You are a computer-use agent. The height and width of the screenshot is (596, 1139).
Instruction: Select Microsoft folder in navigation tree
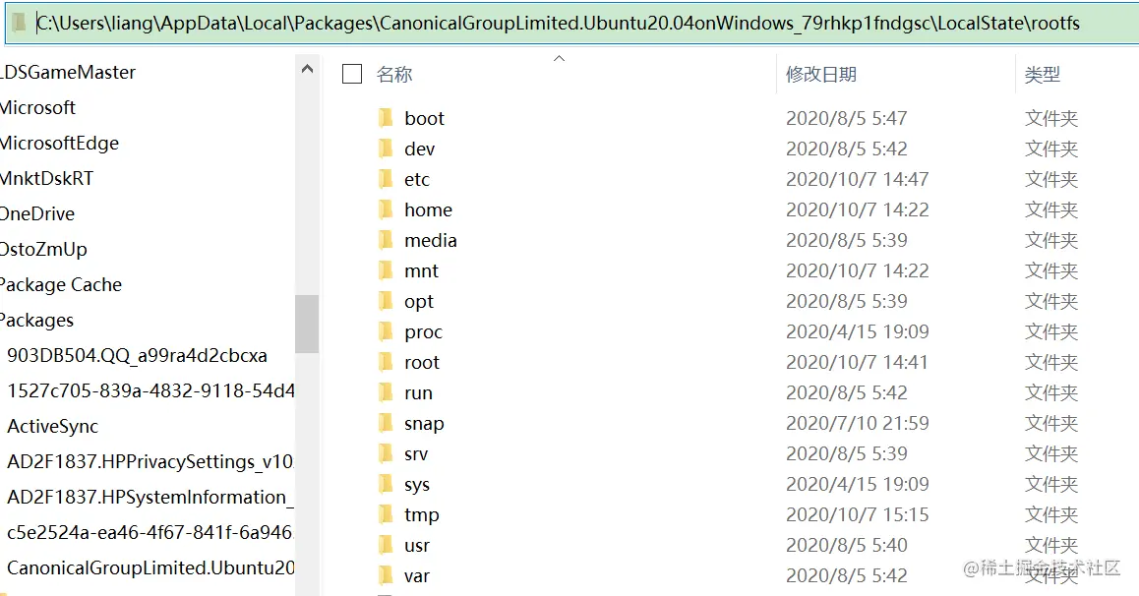37,107
